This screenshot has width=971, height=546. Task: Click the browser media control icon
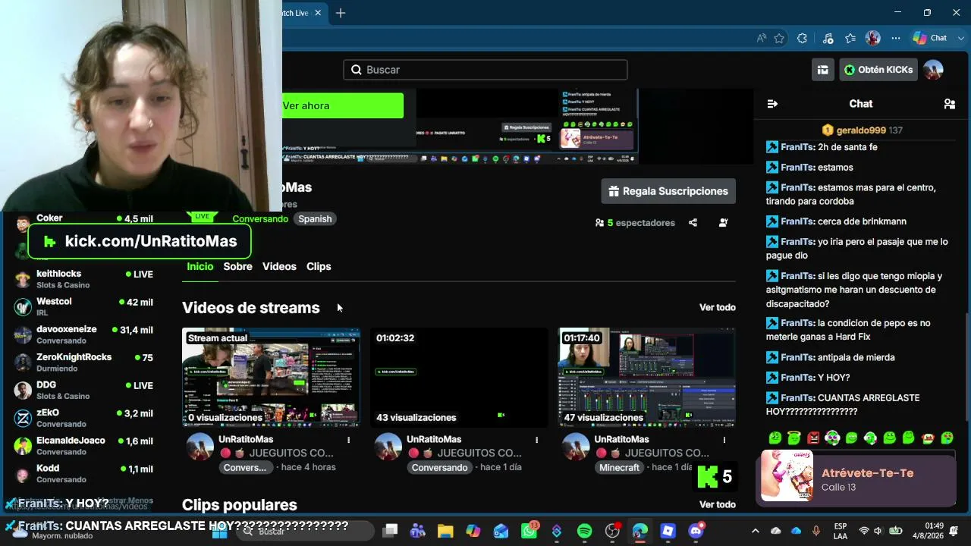(x=828, y=38)
